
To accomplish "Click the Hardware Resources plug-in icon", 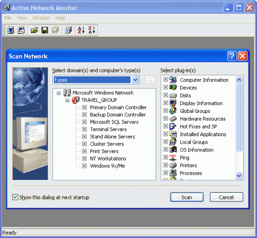I will tap(173, 119).
